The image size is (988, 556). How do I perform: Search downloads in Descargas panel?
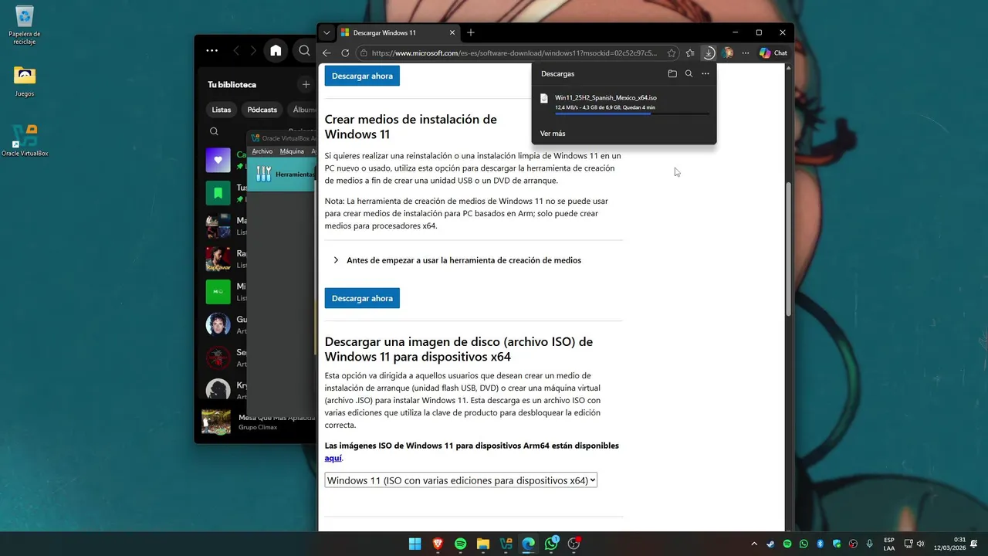pyautogui.click(x=689, y=74)
